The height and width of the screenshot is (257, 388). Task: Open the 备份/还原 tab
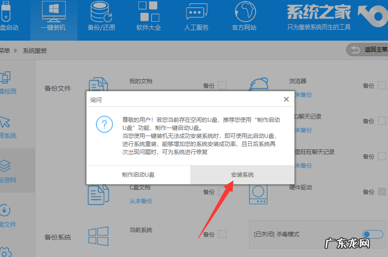[101, 17]
